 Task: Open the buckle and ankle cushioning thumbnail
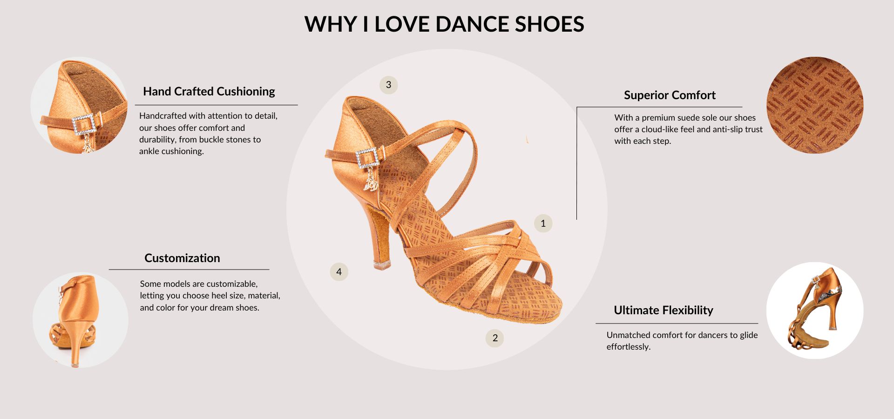(x=79, y=105)
